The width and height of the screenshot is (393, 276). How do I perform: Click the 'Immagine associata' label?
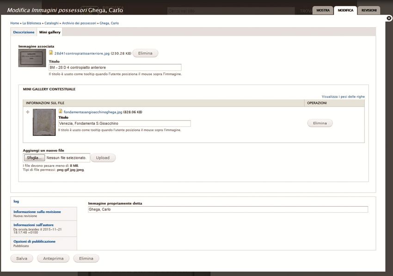coord(36,46)
